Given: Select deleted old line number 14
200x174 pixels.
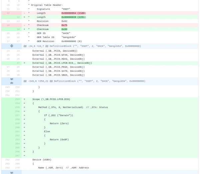Looking at the screenshot, I should pos(8,25).
